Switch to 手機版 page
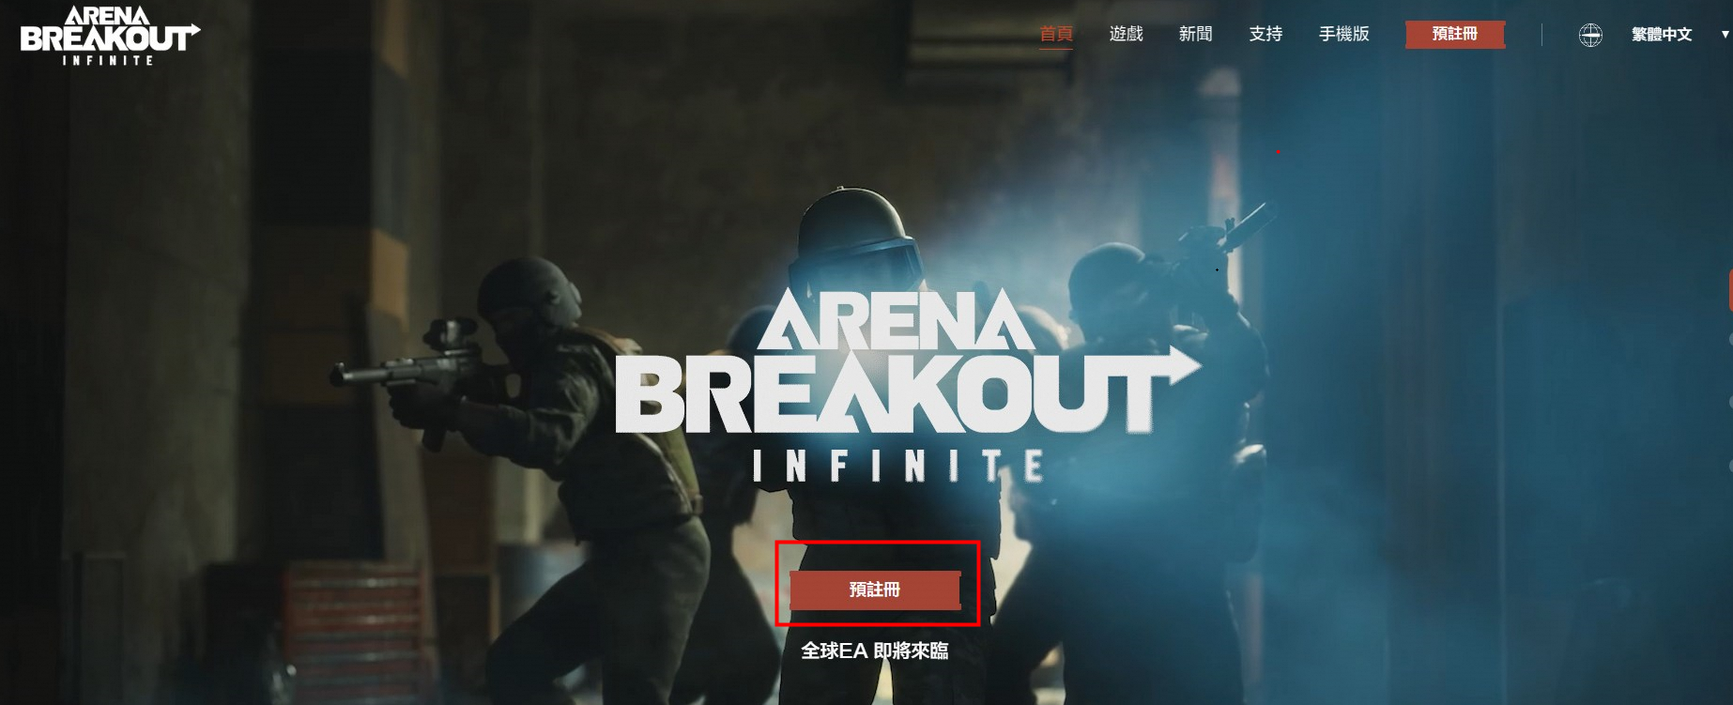1733x705 pixels. click(1343, 34)
